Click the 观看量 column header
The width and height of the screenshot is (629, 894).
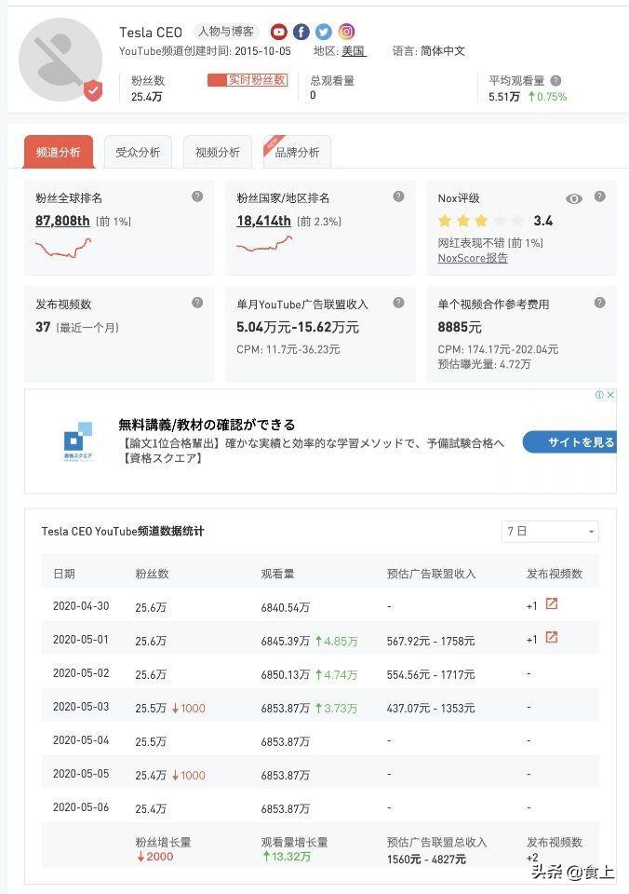click(277, 574)
